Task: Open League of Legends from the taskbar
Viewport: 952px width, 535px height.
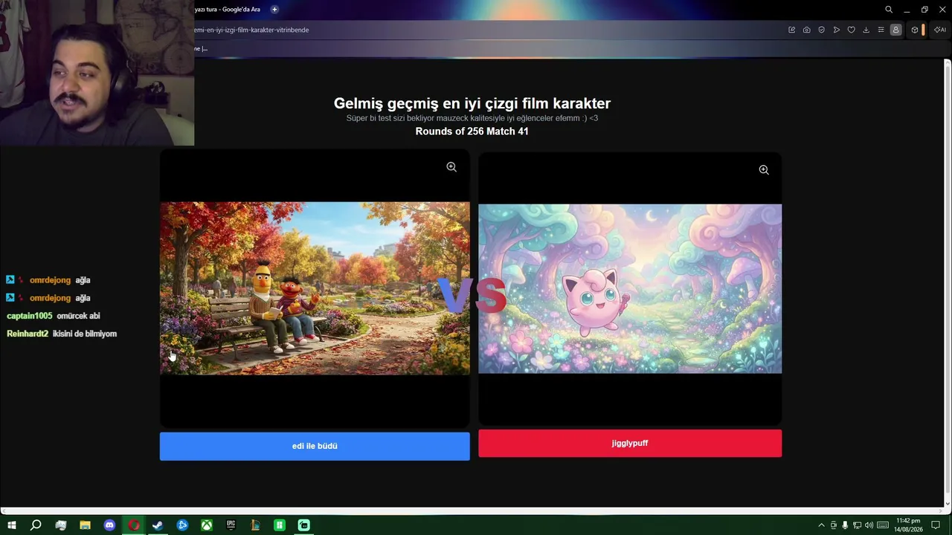Action: (x=255, y=525)
